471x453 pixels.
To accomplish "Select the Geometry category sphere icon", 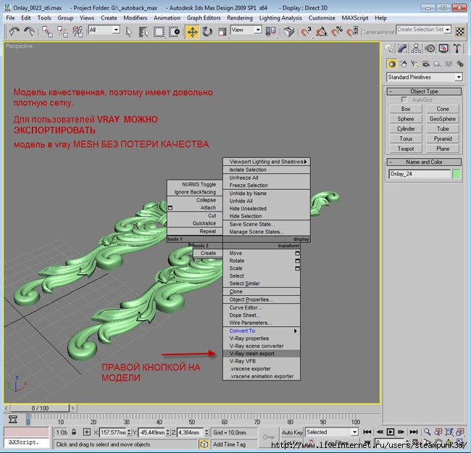I will (x=392, y=64).
